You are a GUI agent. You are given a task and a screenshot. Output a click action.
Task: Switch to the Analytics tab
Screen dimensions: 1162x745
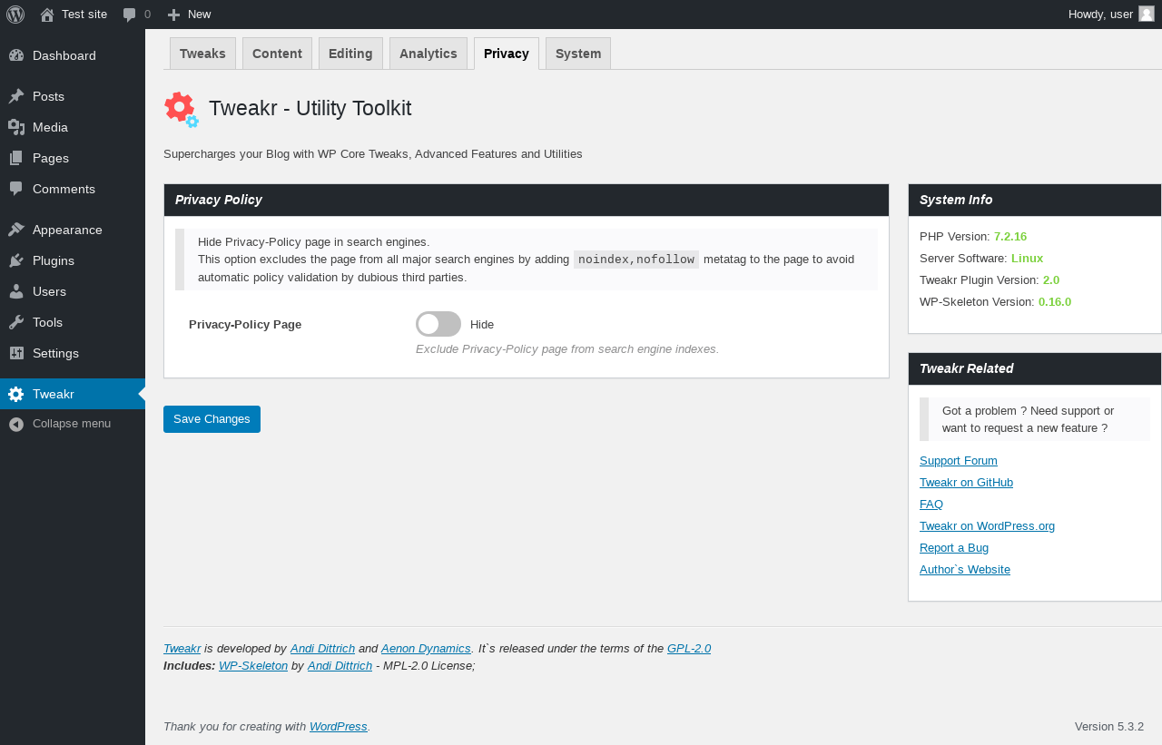[x=428, y=54]
